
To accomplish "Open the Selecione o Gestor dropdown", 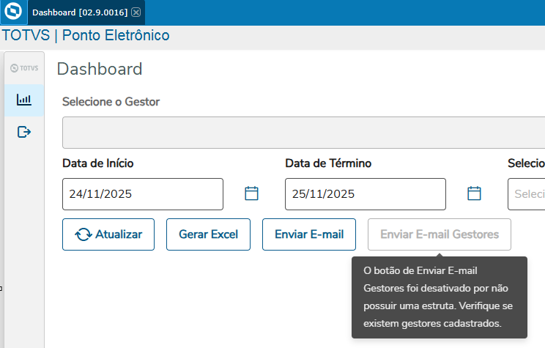I will 303,133.
